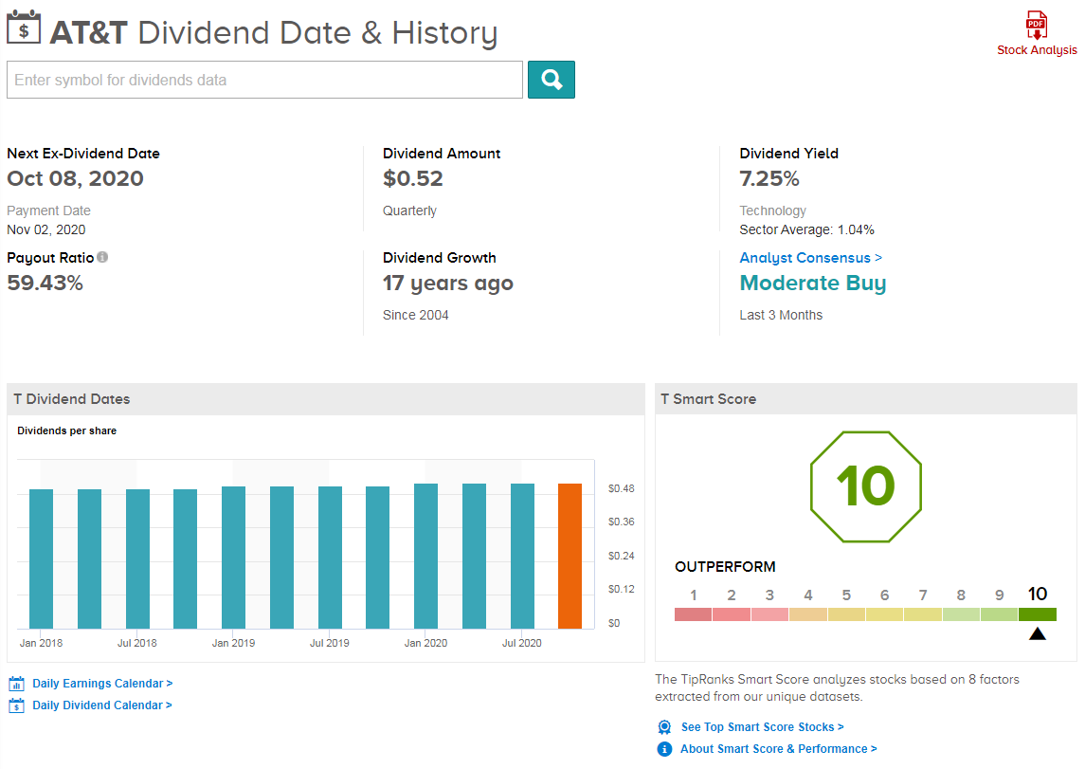Click the Stock Analysis label

tap(1037, 50)
